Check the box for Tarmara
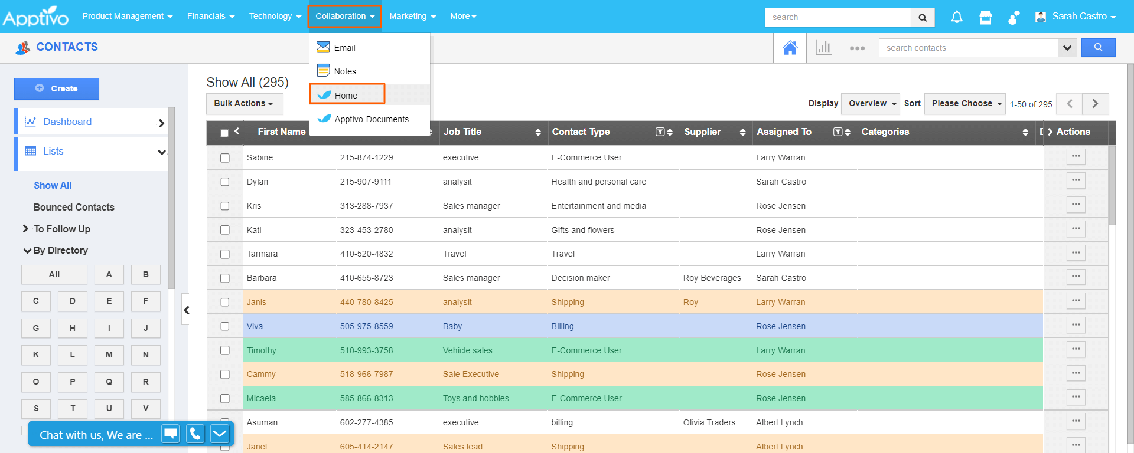Screen dimensions: 1134x453 pos(225,254)
